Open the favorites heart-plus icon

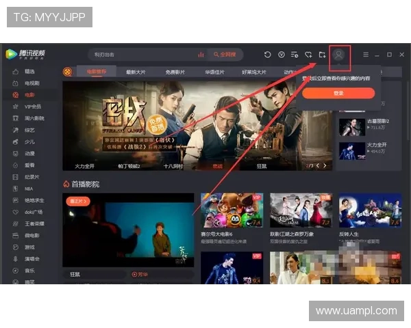308,55
